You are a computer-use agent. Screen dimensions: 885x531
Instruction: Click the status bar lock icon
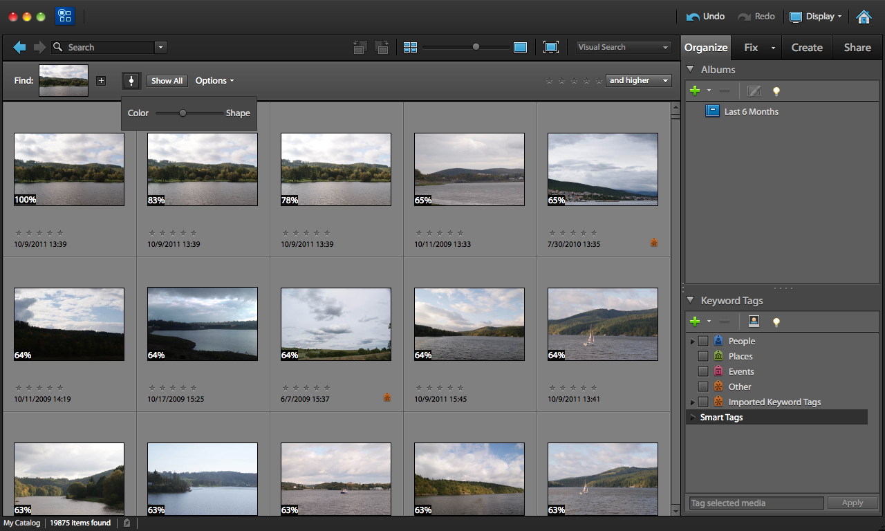(127, 523)
